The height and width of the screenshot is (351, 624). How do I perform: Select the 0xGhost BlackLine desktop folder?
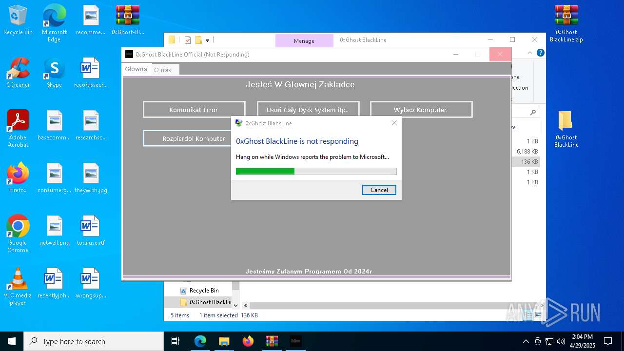pos(566,129)
